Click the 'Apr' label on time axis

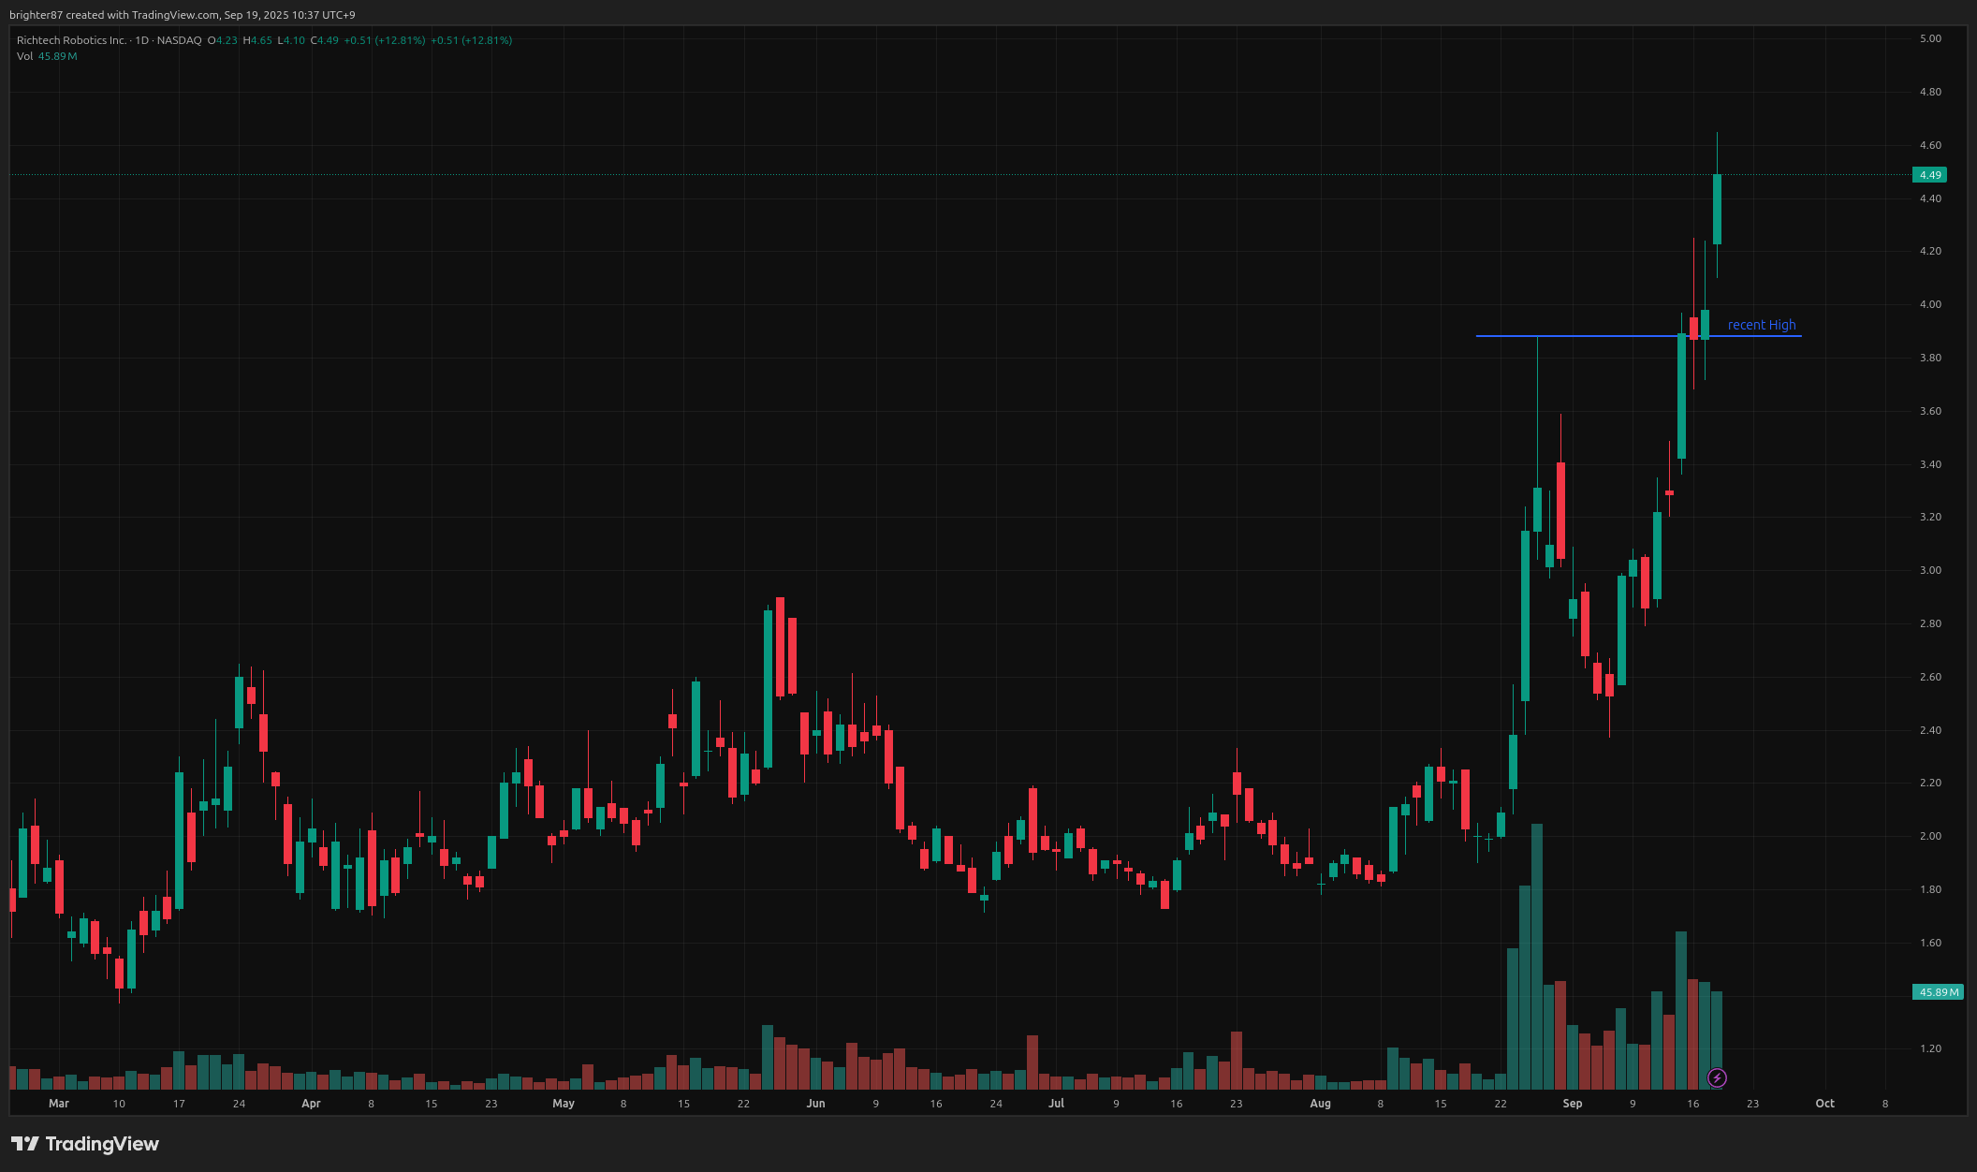(311, 1104)
